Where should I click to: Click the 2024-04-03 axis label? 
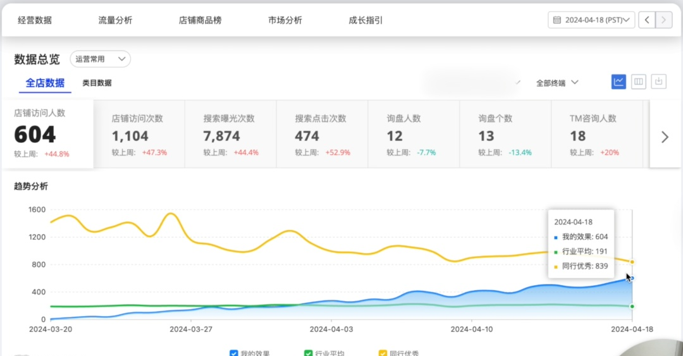(331, 329)
